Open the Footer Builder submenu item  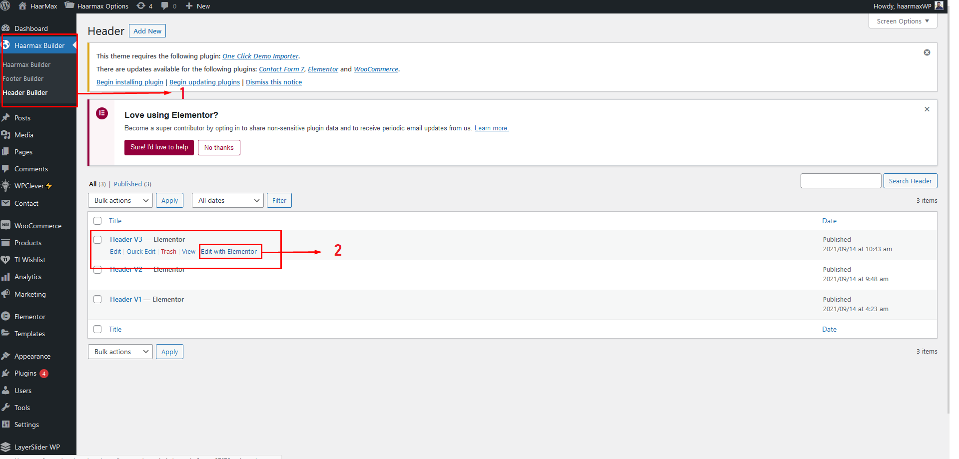coord(23,78)
